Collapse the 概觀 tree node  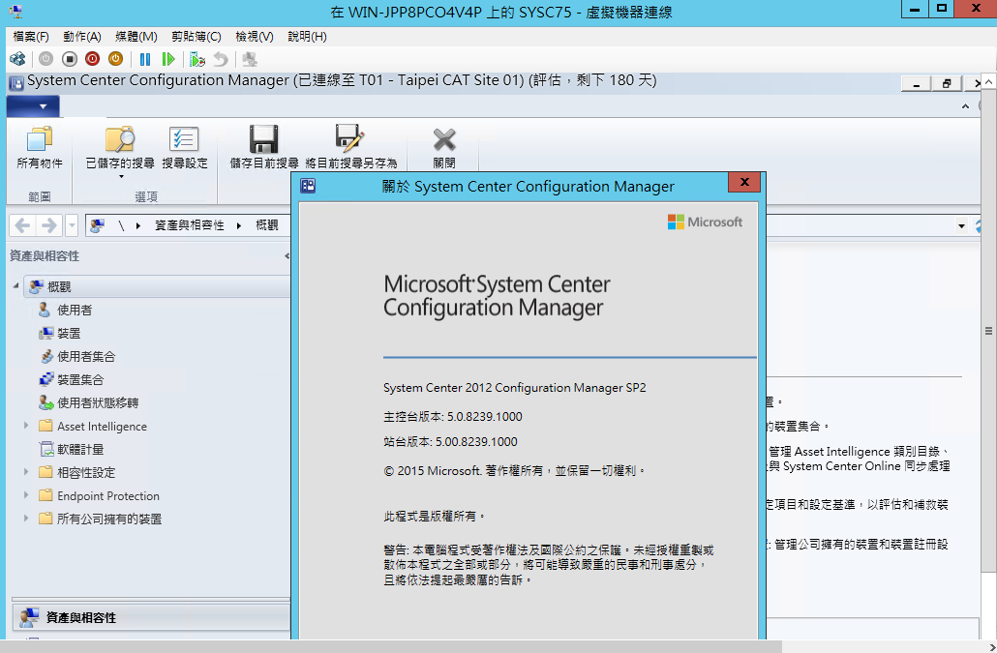coord(15,285)
